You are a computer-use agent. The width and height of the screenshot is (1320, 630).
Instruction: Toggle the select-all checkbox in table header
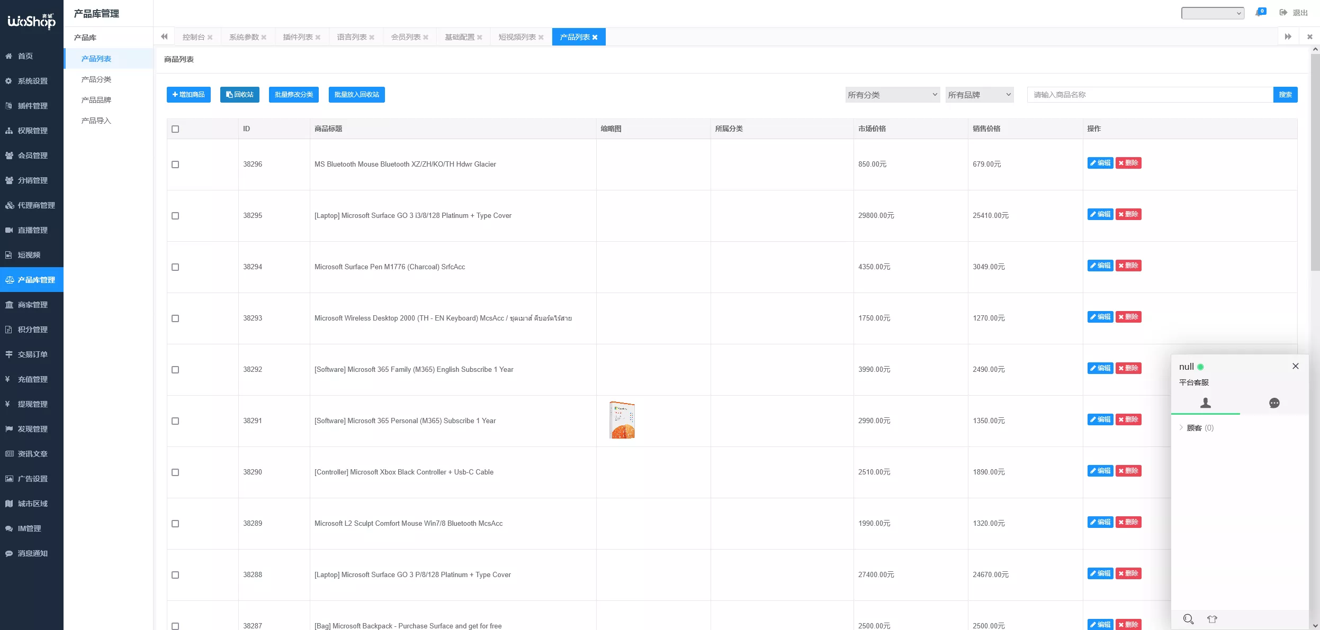point(175,129)
